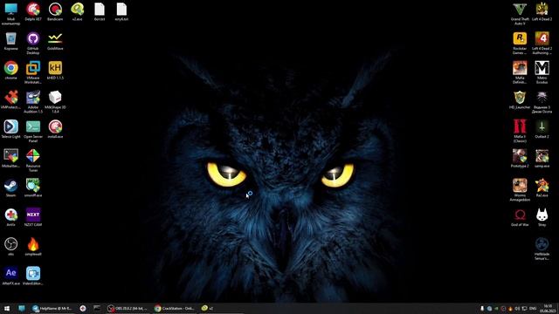559x314 pixels.
Task: Open HD_Launcher shield icon
Action: (520, 99)
